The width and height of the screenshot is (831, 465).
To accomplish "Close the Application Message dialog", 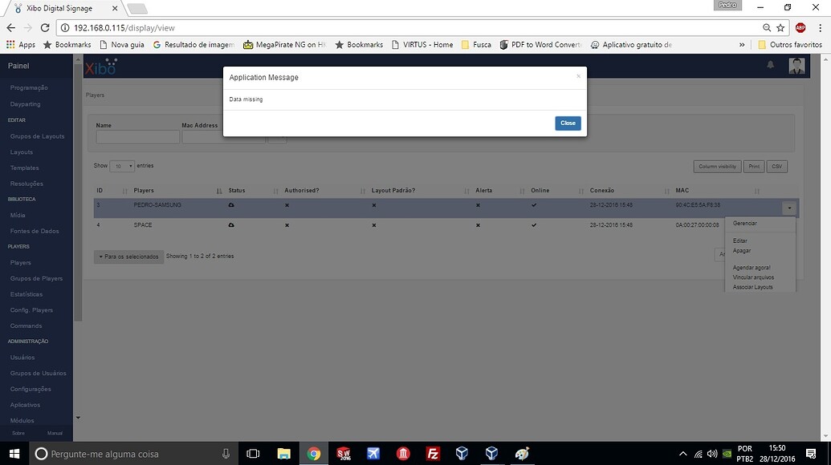I will [x=568, y=123].
